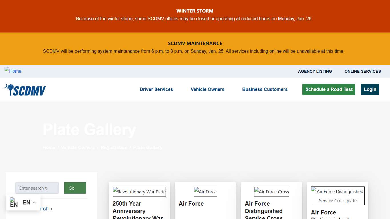Click Schedule a Road Test
Image resolution: width=390 pixels, height=219 pixels.
point(329,89)
